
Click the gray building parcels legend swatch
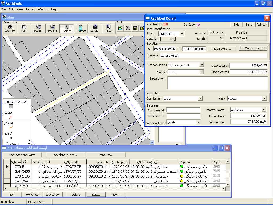[11, 106]
